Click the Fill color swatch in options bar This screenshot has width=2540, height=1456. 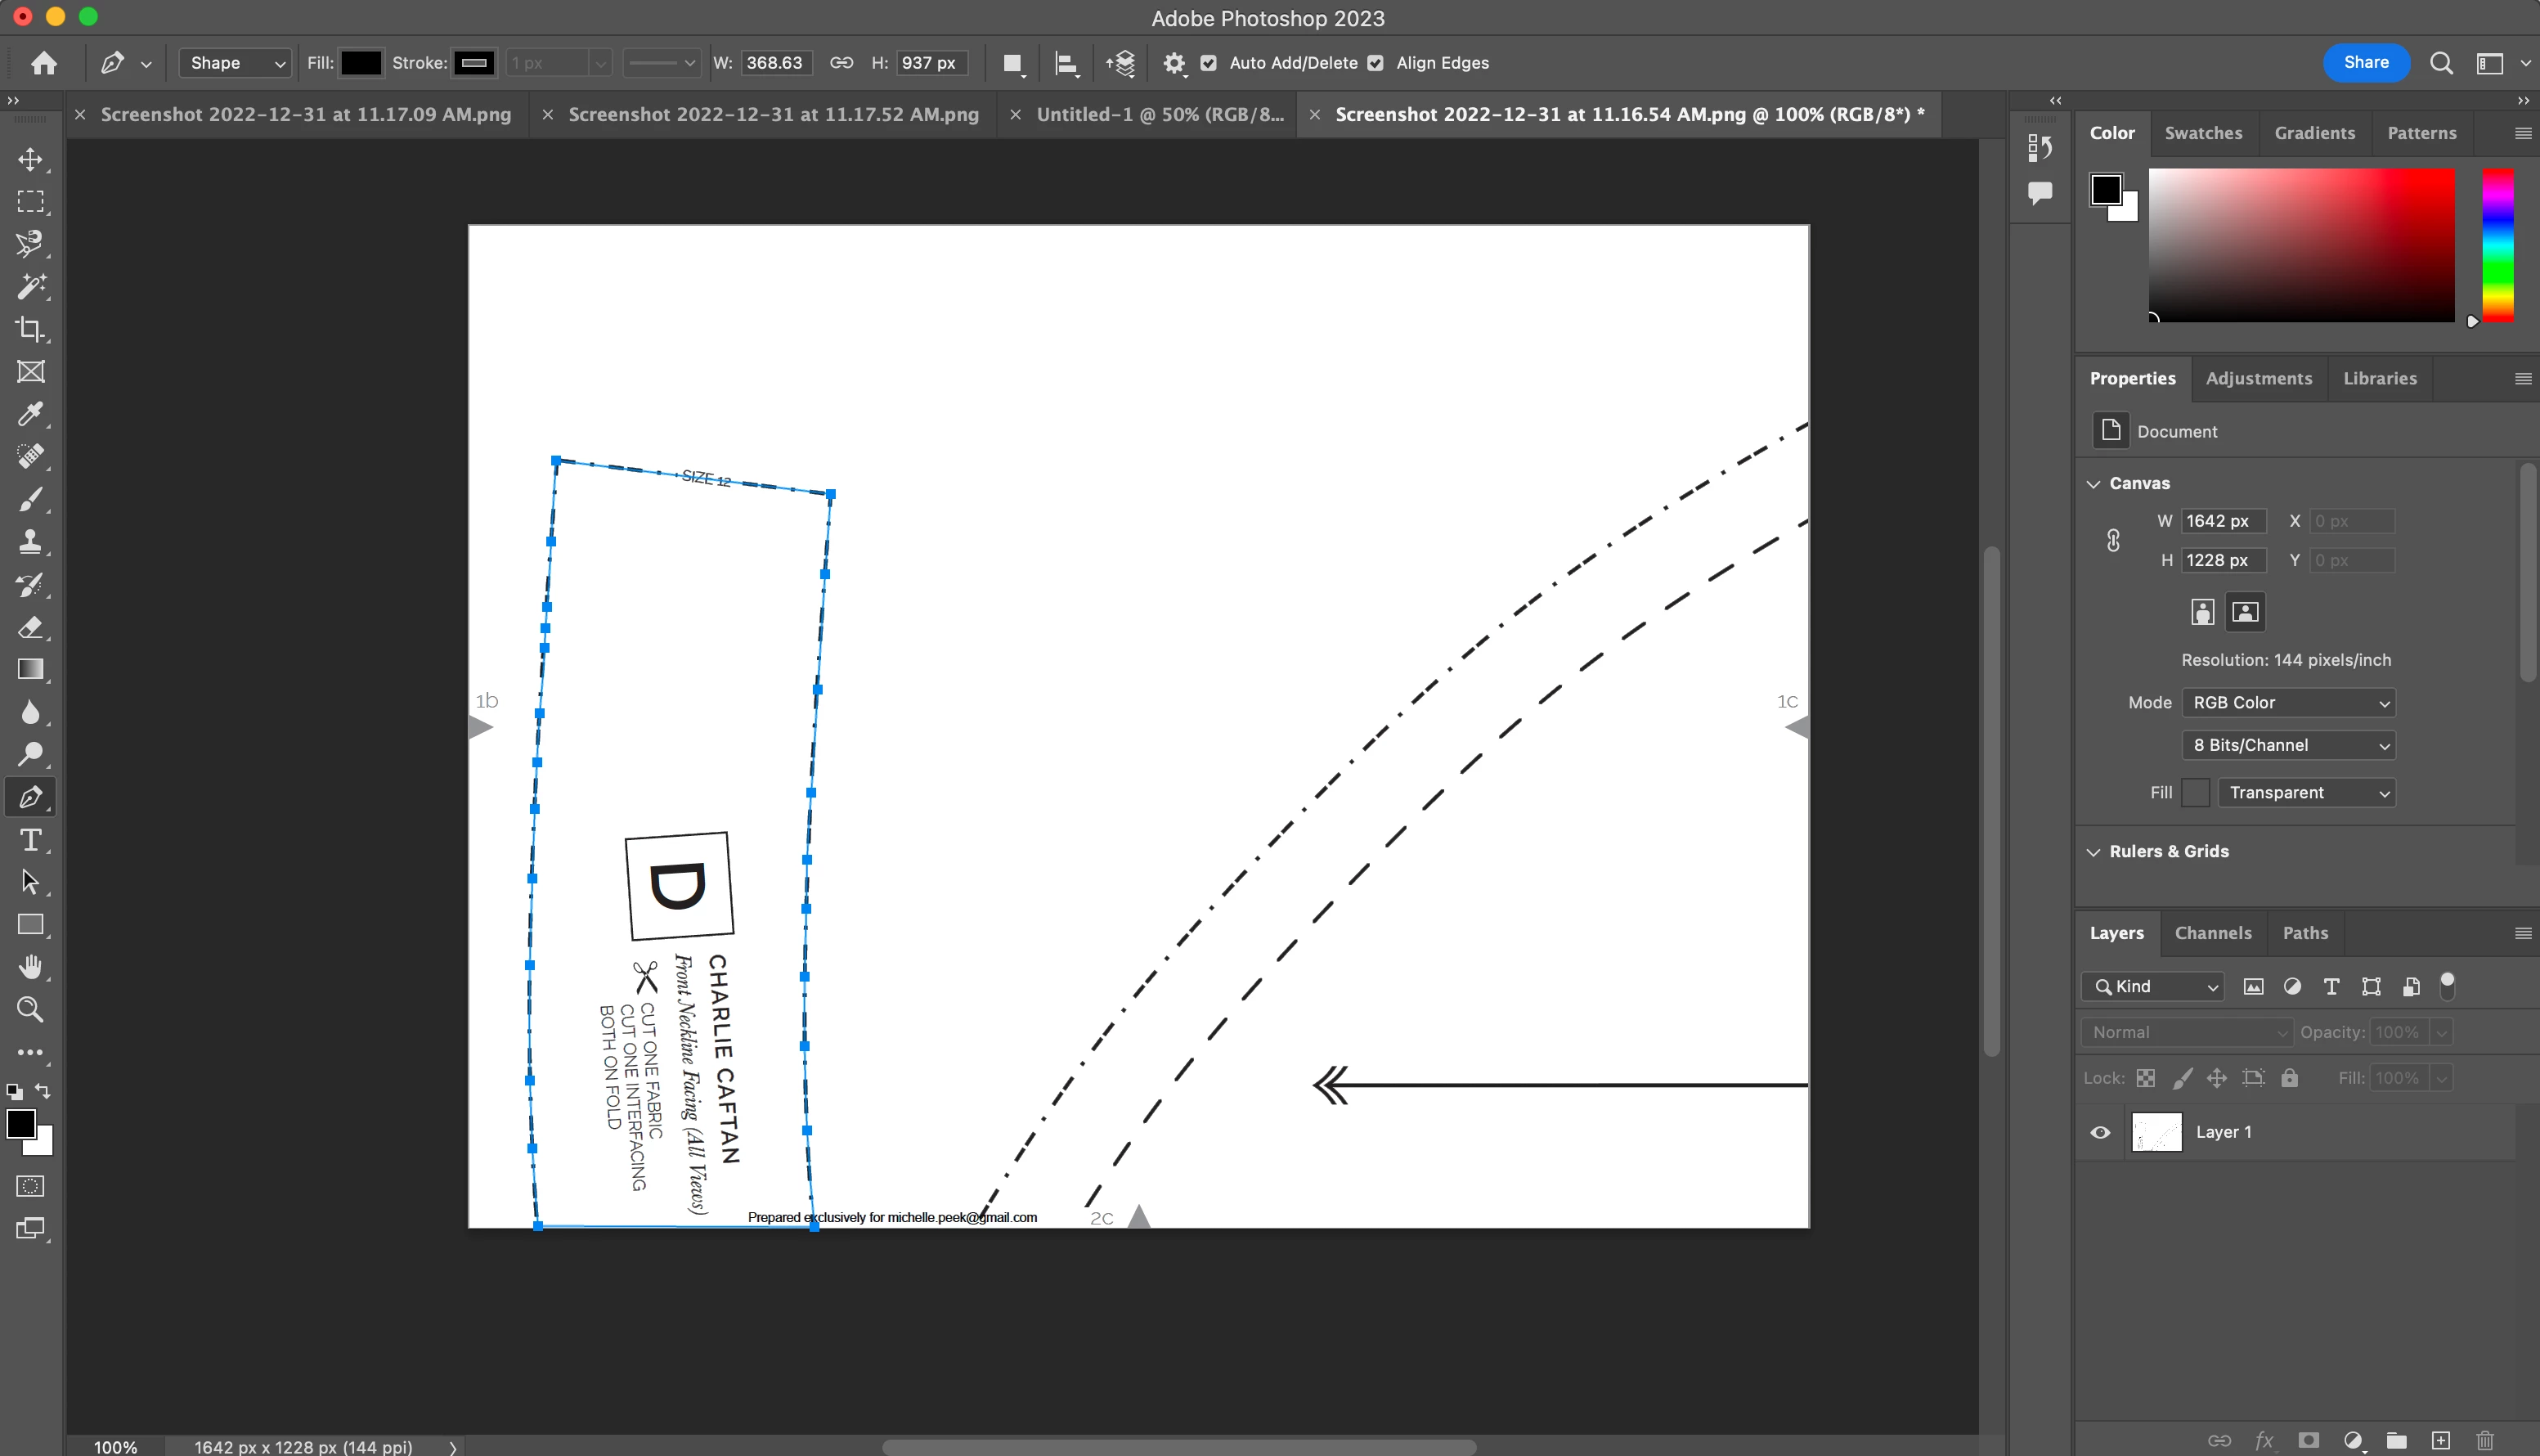[361, 63]
